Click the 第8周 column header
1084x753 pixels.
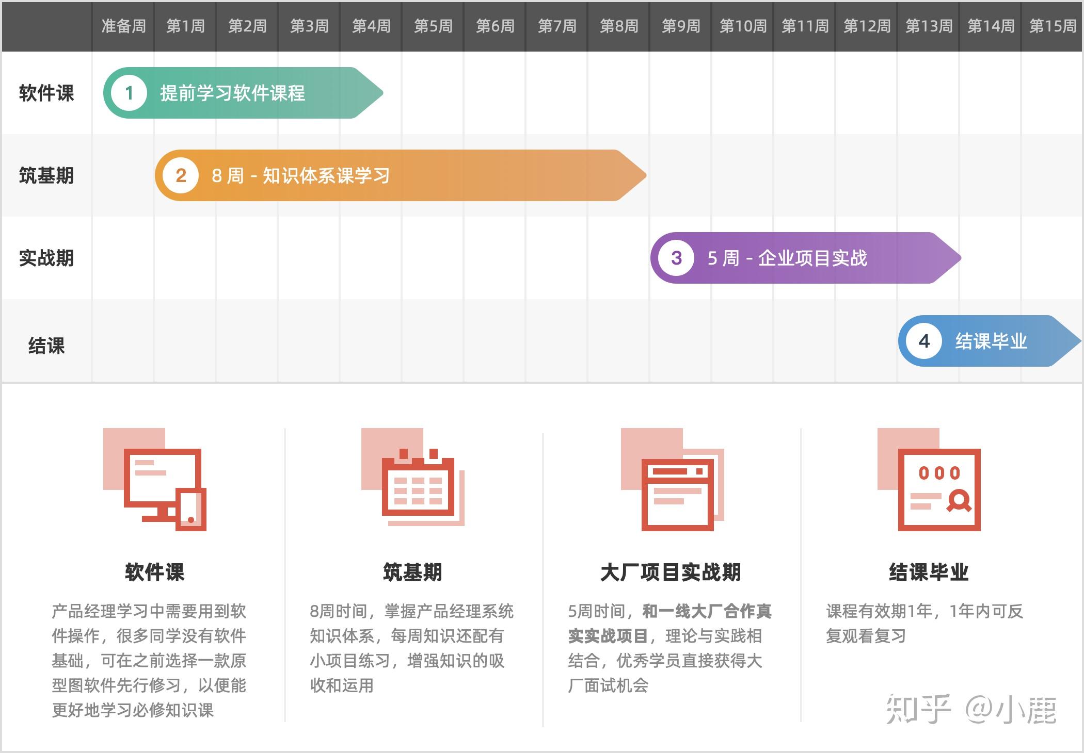coord(619,26)
